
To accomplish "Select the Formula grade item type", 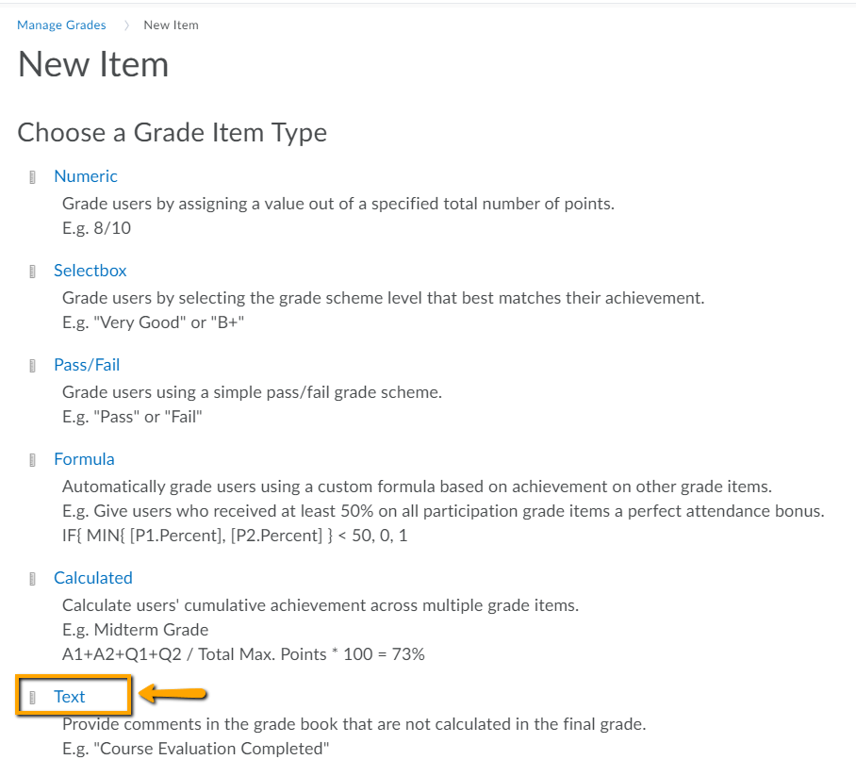I will coord(84,459).
